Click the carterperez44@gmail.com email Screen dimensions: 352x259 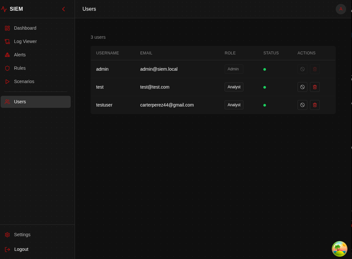click(167, 105)
